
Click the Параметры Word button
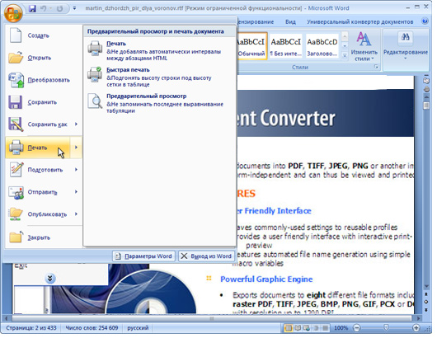[143, 256]
